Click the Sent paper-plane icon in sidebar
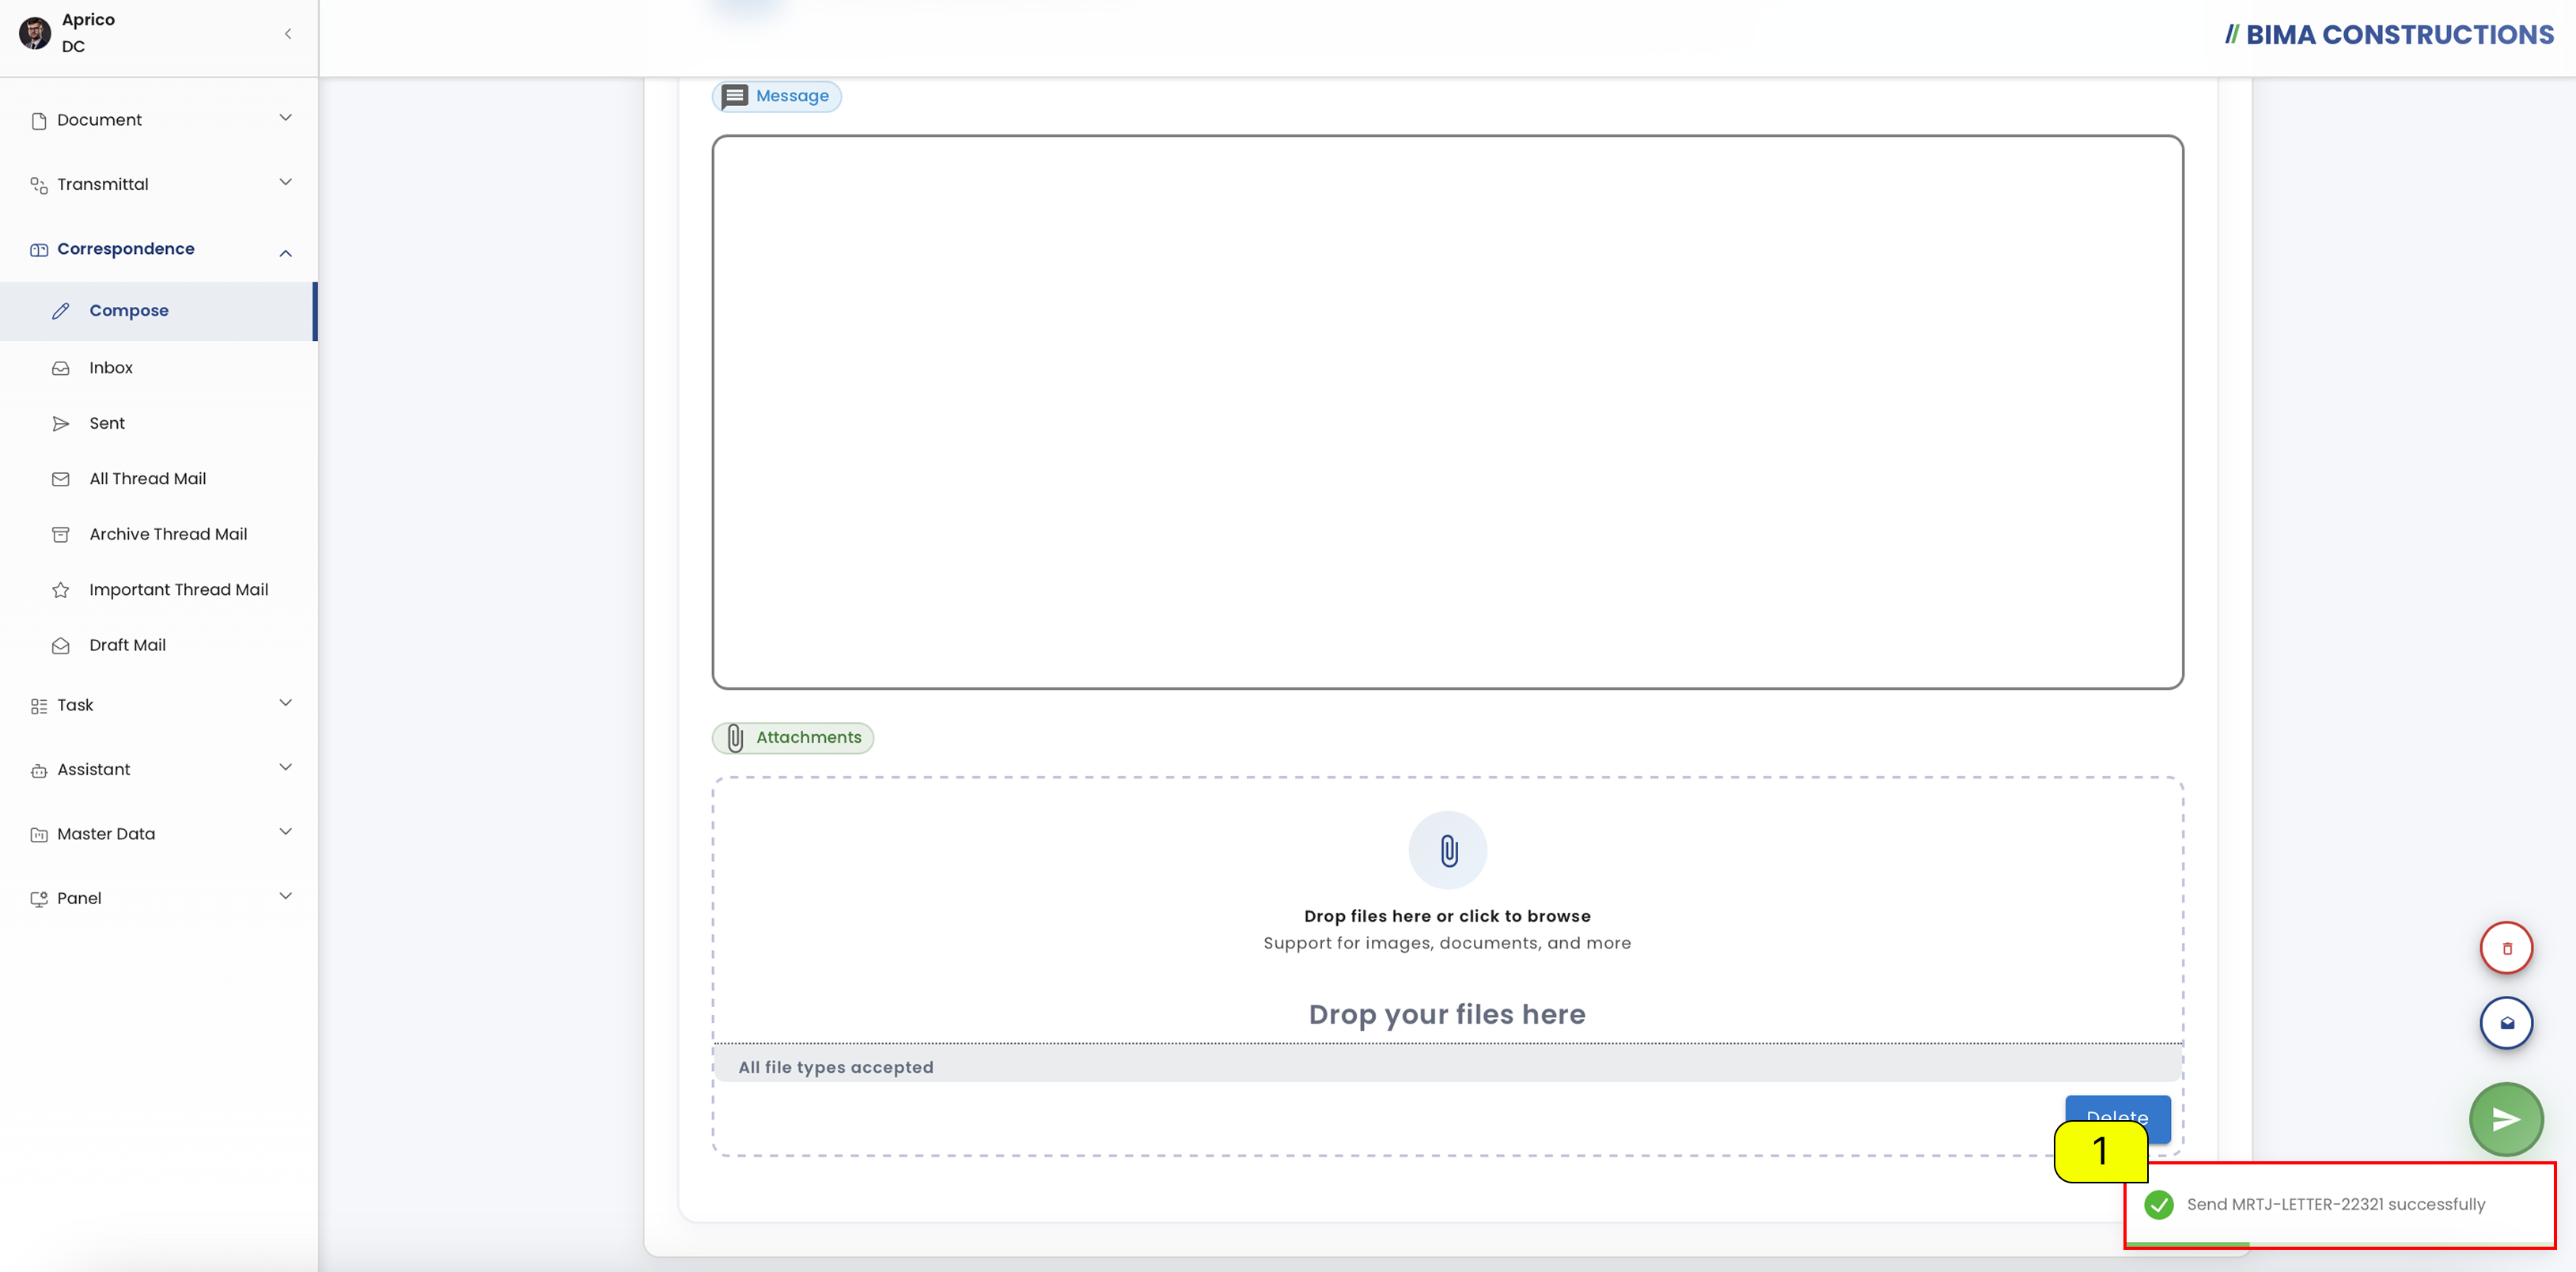The image size is (2576, 1272). (61, 424)
